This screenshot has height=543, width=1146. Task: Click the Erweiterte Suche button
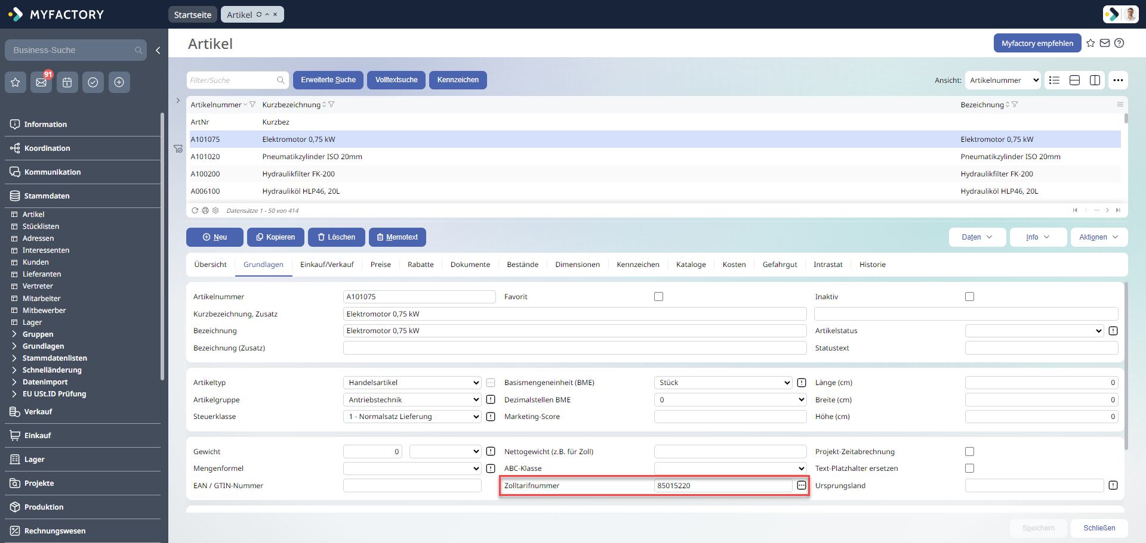[328, 80]
